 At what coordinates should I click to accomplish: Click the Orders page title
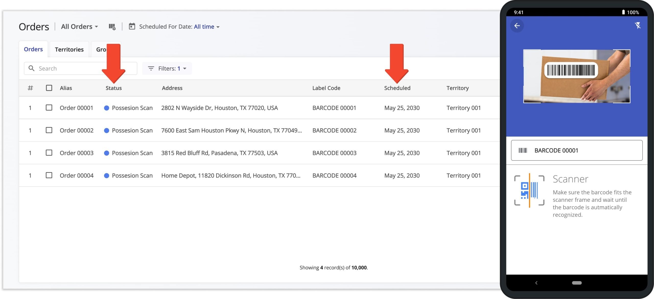34,27
